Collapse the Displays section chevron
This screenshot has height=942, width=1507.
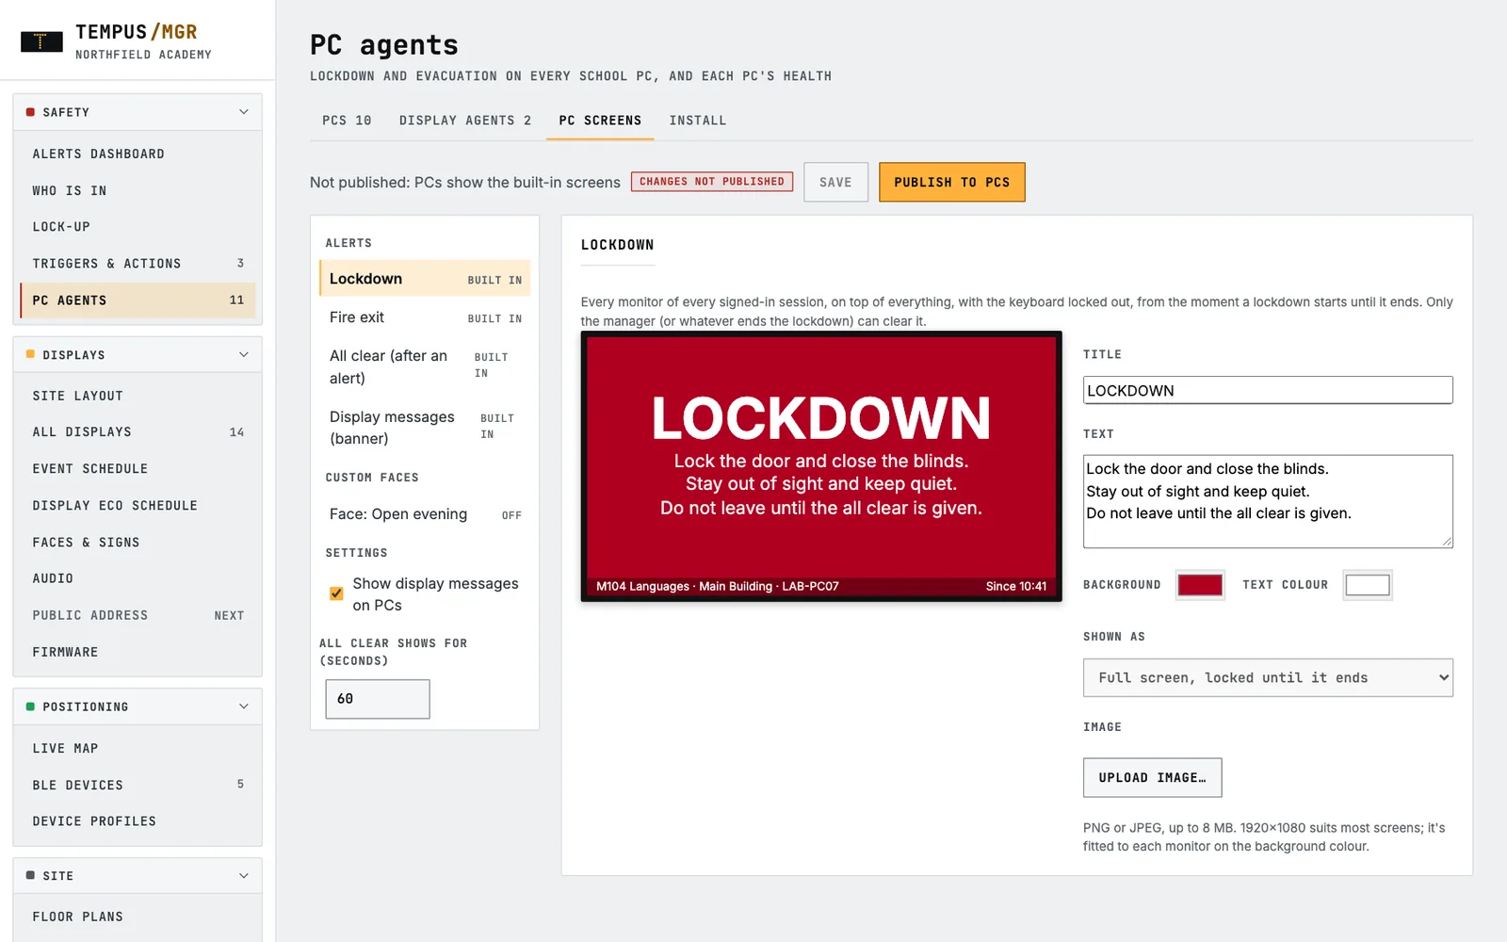tap(244, 355)
